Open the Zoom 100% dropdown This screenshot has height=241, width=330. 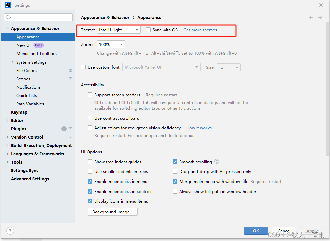coord(111,44)
